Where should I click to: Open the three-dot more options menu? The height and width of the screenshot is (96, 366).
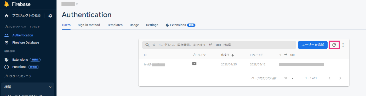343,45
